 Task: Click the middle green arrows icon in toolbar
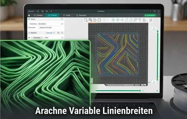(x=118, y=20)
